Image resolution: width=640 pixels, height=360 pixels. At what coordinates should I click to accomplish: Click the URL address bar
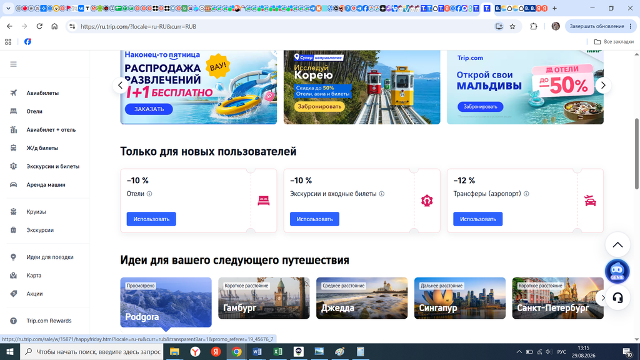(282, 26)
